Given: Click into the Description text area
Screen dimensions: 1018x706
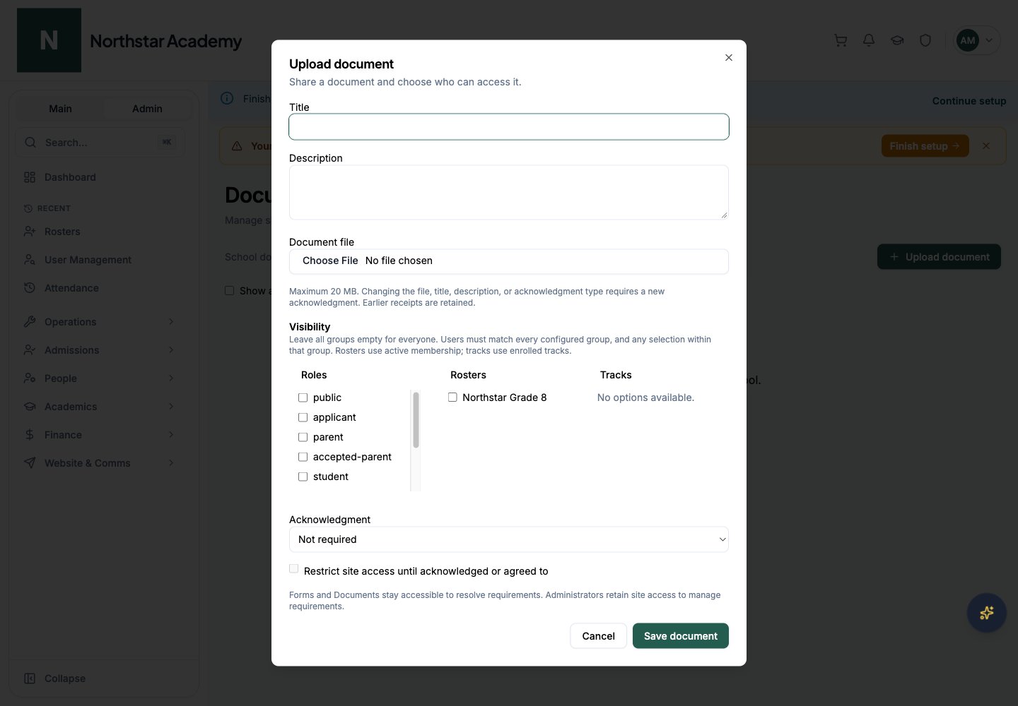Looking at the screenshot, I should pos(509,193).
